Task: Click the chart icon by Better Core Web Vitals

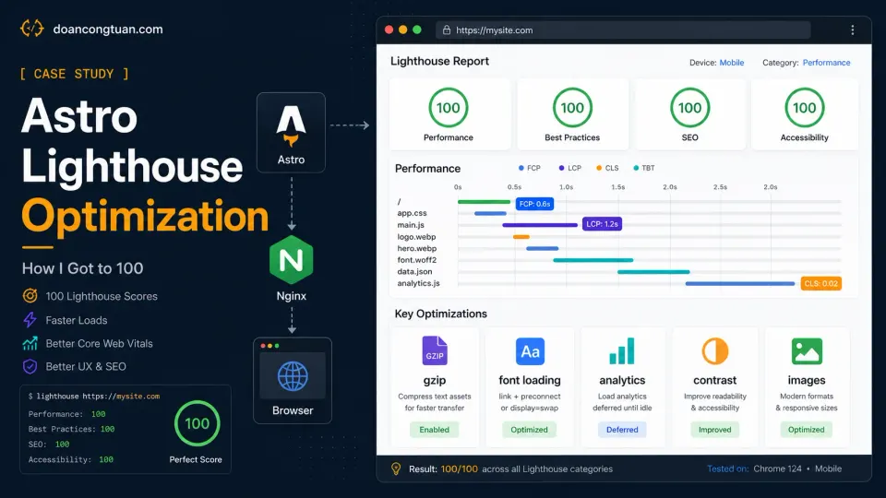Action: point(30,343)
